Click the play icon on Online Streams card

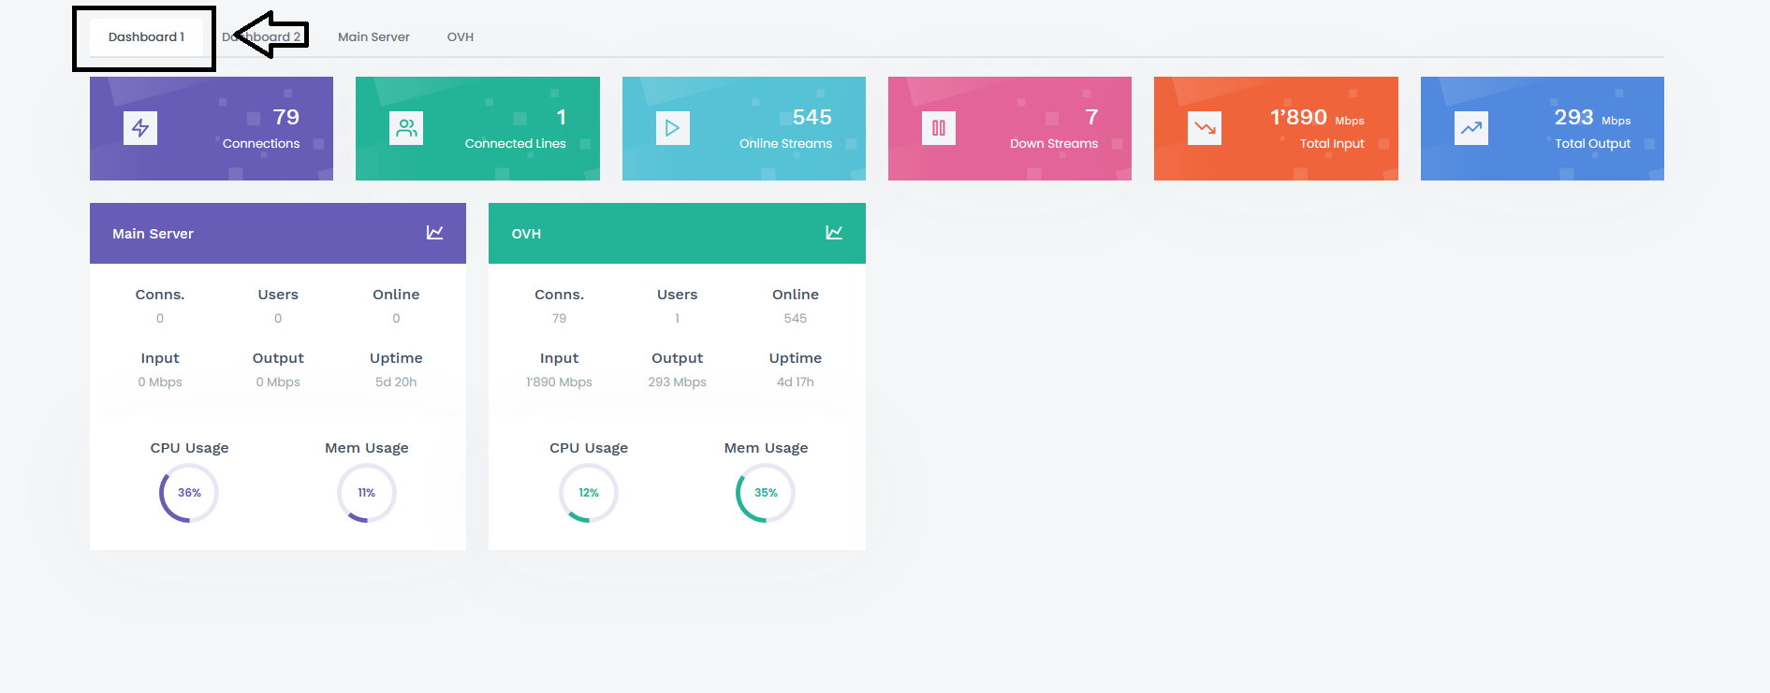(x=673, y=128)
